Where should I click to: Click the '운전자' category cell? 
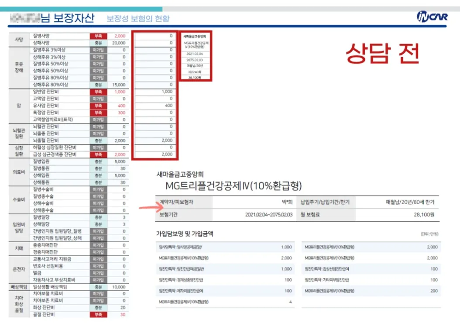(19, 269)
